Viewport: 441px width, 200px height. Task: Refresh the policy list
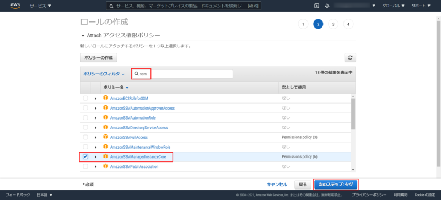350,57
